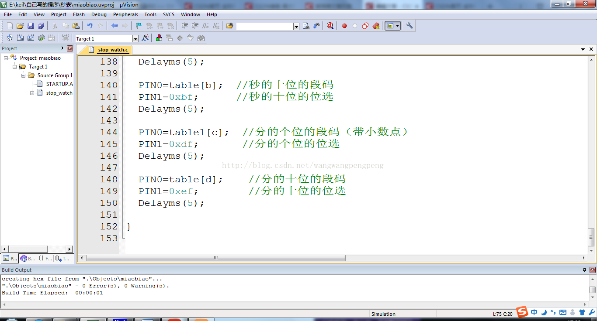Click the Enable/Disable Breakpoint hollow circle icon
597x321 pixels.
coord(355,26)
